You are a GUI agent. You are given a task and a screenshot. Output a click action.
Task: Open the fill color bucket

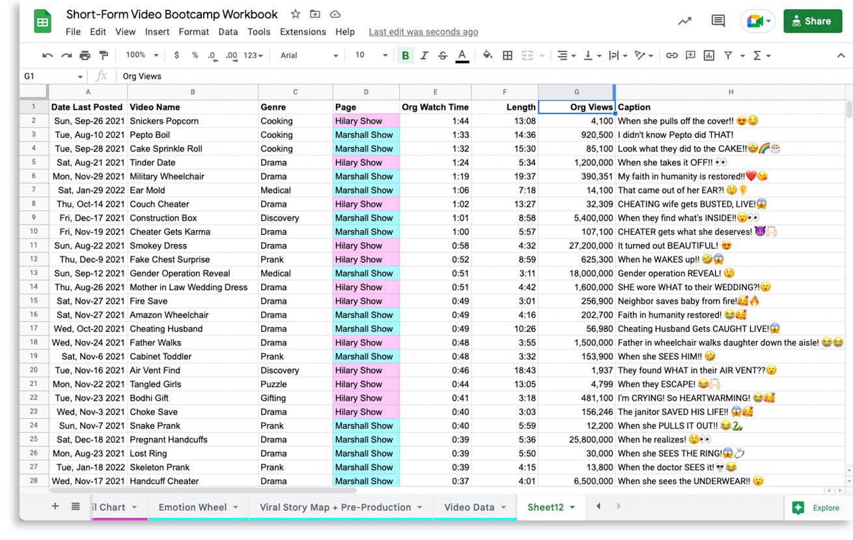[487, 56]
